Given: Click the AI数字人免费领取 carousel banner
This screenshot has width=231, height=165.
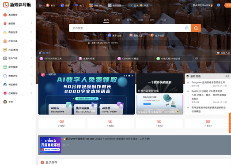Looking at the screenshot, I should pos(87,94).
